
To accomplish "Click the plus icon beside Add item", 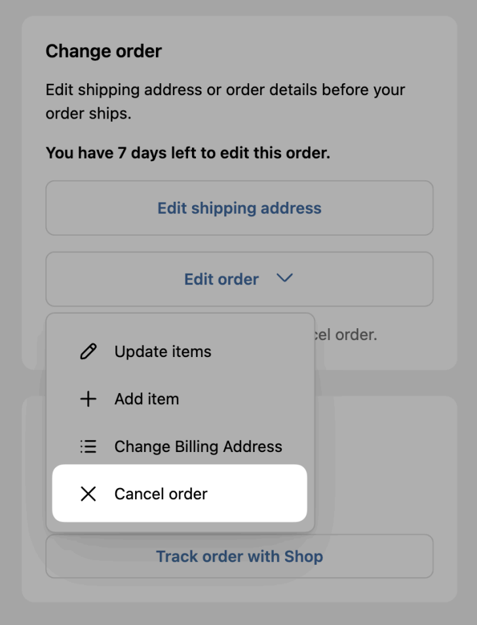I will pos(88,399).
